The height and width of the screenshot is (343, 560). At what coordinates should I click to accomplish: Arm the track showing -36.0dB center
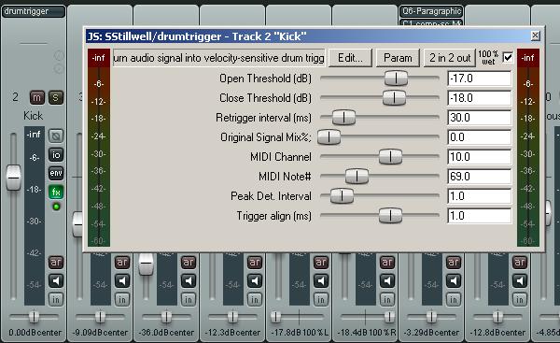click(x=189, y=263)
